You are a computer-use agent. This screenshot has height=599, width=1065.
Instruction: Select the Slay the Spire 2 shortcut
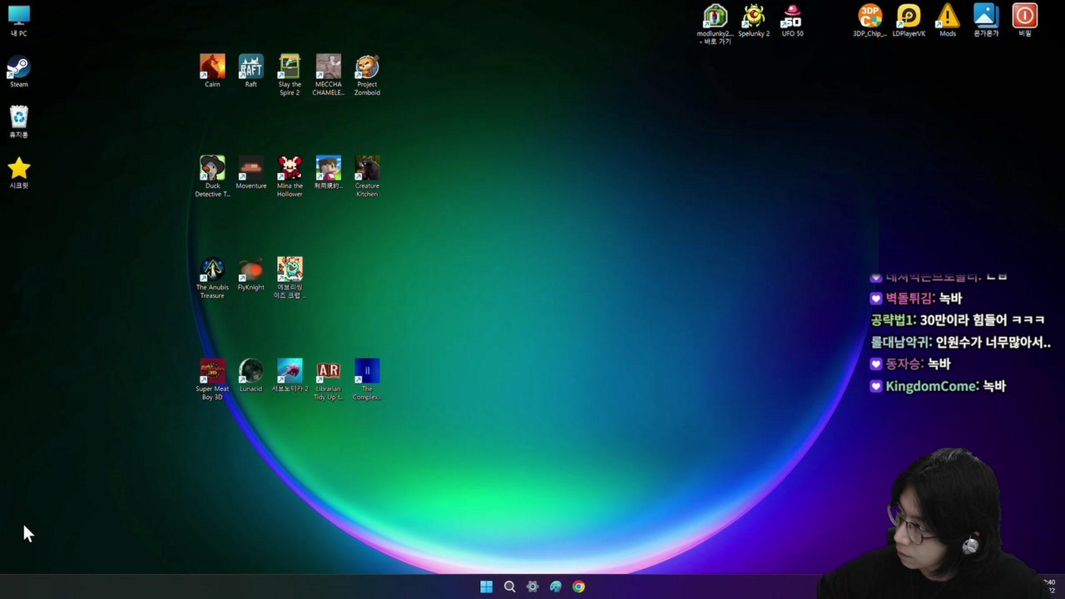coord(290,75)
